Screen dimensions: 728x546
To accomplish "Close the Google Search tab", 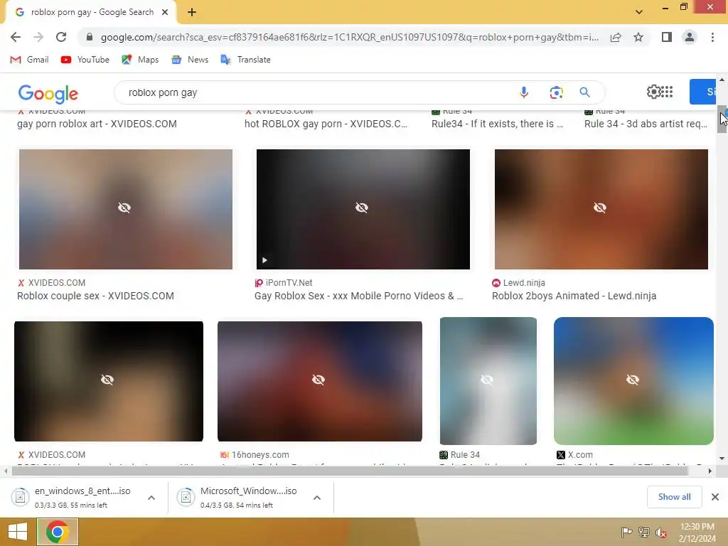I will pos(165,13).
